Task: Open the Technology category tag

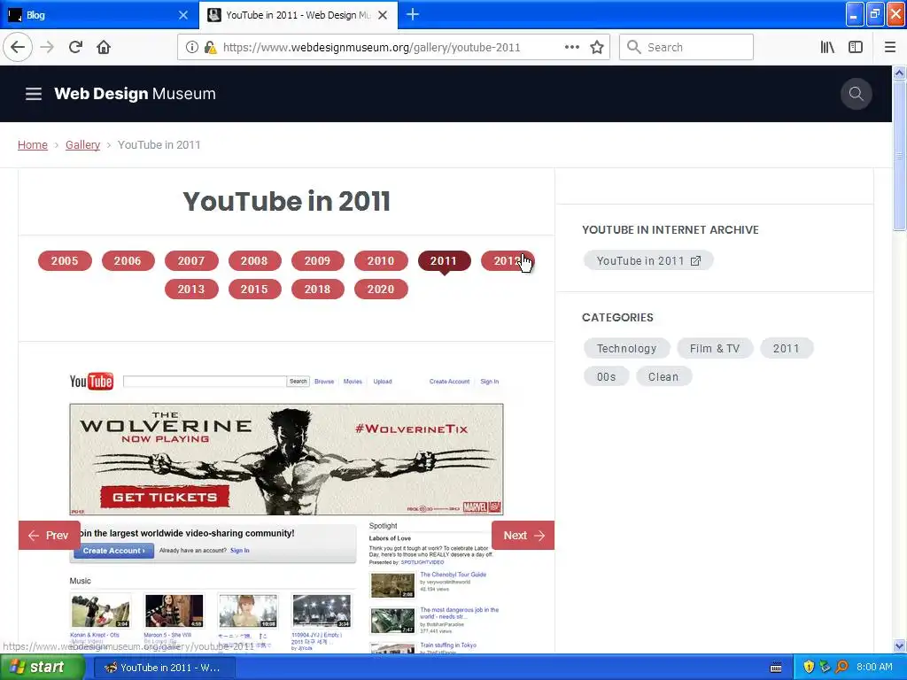Action: pos(626,349)
